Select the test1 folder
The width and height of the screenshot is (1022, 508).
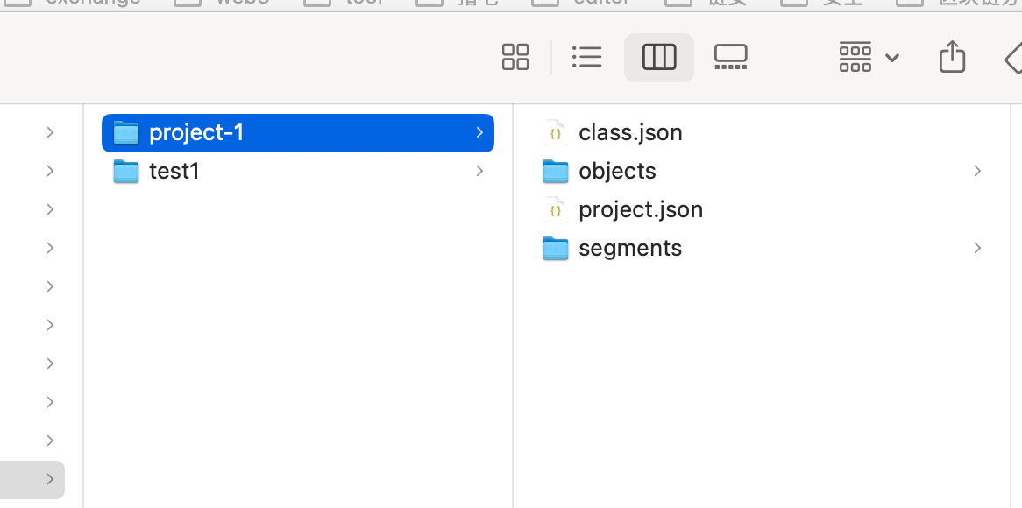click(174, 171)
